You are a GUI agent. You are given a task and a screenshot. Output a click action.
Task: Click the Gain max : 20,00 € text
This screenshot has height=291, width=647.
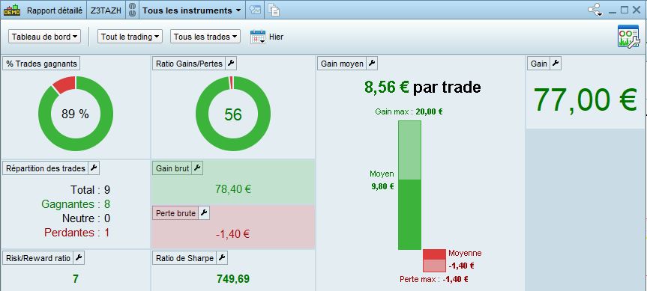409,111
